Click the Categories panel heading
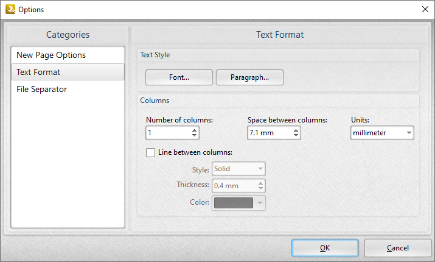This screenshot has width=435, height=262. tap(68, 35)
